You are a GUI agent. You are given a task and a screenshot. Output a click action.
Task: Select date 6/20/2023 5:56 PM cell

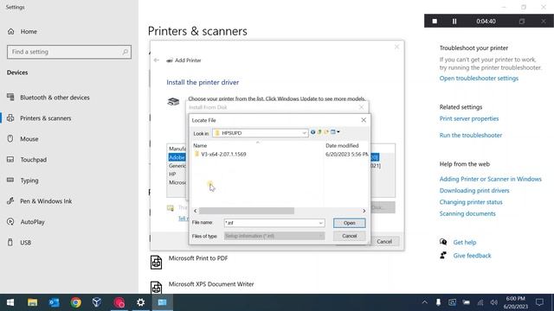tap(346, 154)
